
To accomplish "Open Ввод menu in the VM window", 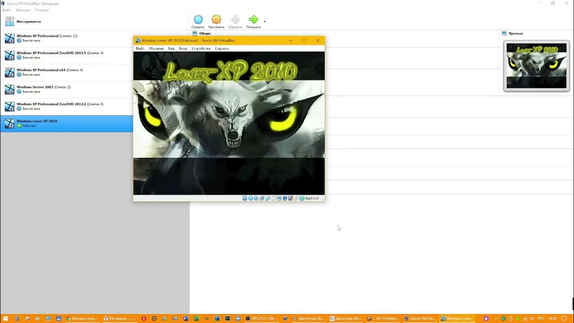I will (x=183, y=48).
